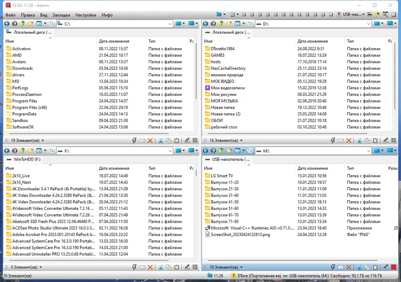Sort F:\ pane by Имя column header

(x=51, y=168)
